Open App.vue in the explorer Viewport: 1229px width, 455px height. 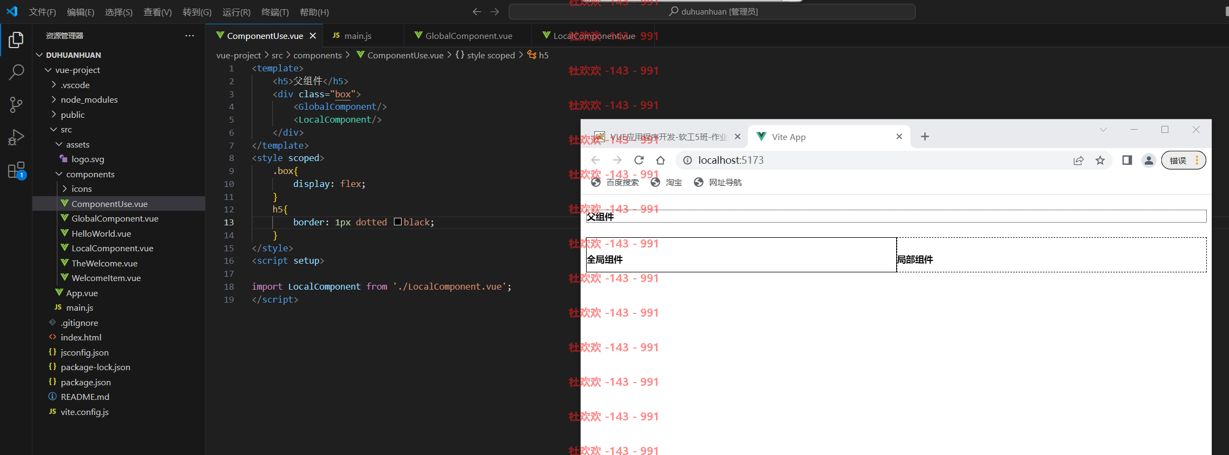(x=119, y=293)
